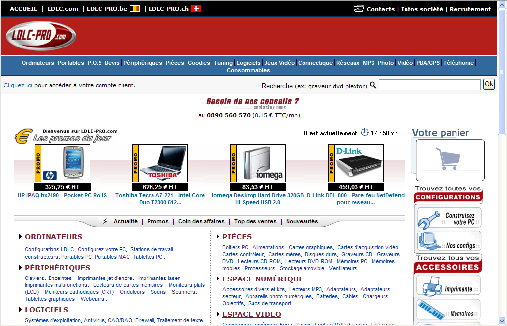
Task: Open the PDA/GPS menu item
Action: click(428, 63)
